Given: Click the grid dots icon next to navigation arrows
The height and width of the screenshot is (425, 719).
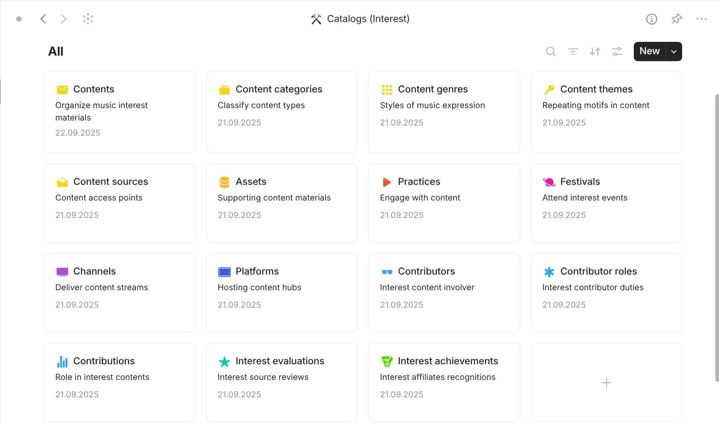Looking at the screenshot, I should (88, 19).
